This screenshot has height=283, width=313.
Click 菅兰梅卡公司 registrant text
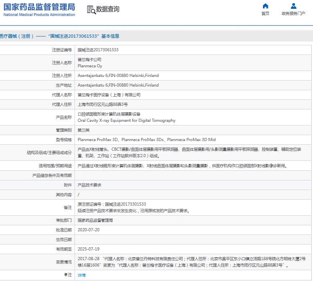coord(89,59)
